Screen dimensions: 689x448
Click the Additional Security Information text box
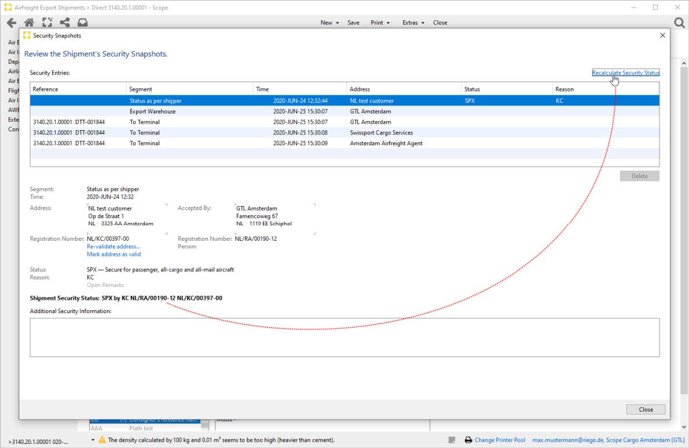click(x=345, y=337)
